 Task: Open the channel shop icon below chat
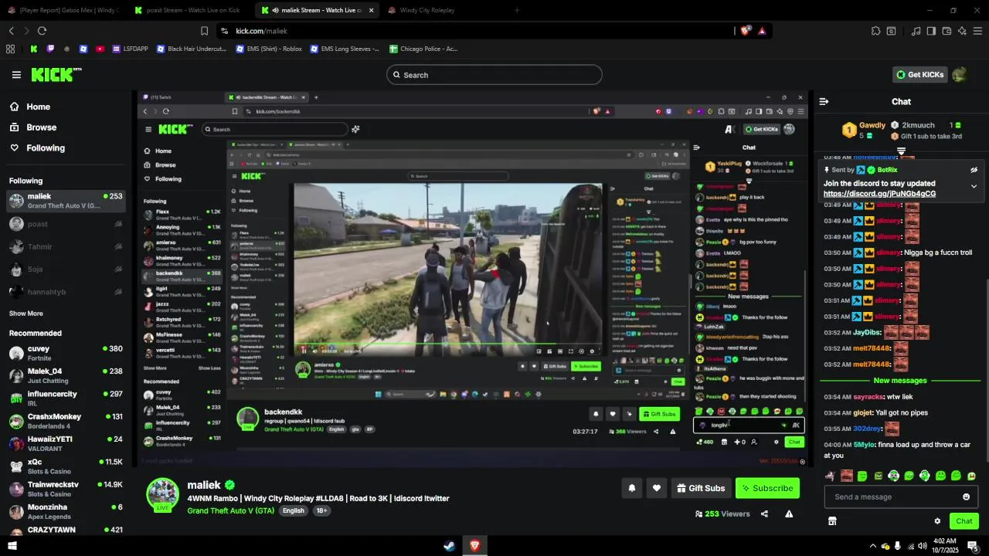click(x=832, y=521)
